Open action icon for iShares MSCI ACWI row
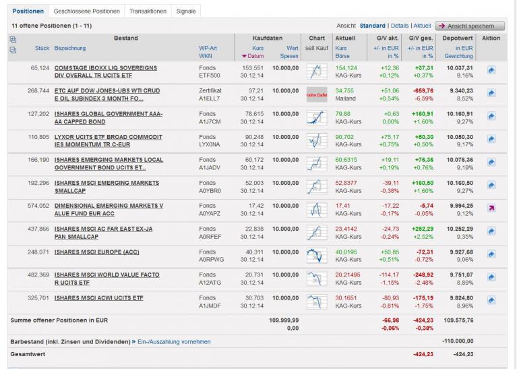Viewport: 519px width, 369px height. point(491,300)
